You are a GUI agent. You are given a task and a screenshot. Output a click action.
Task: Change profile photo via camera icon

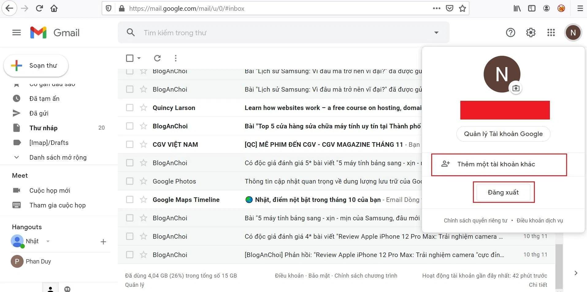(516, 88)
